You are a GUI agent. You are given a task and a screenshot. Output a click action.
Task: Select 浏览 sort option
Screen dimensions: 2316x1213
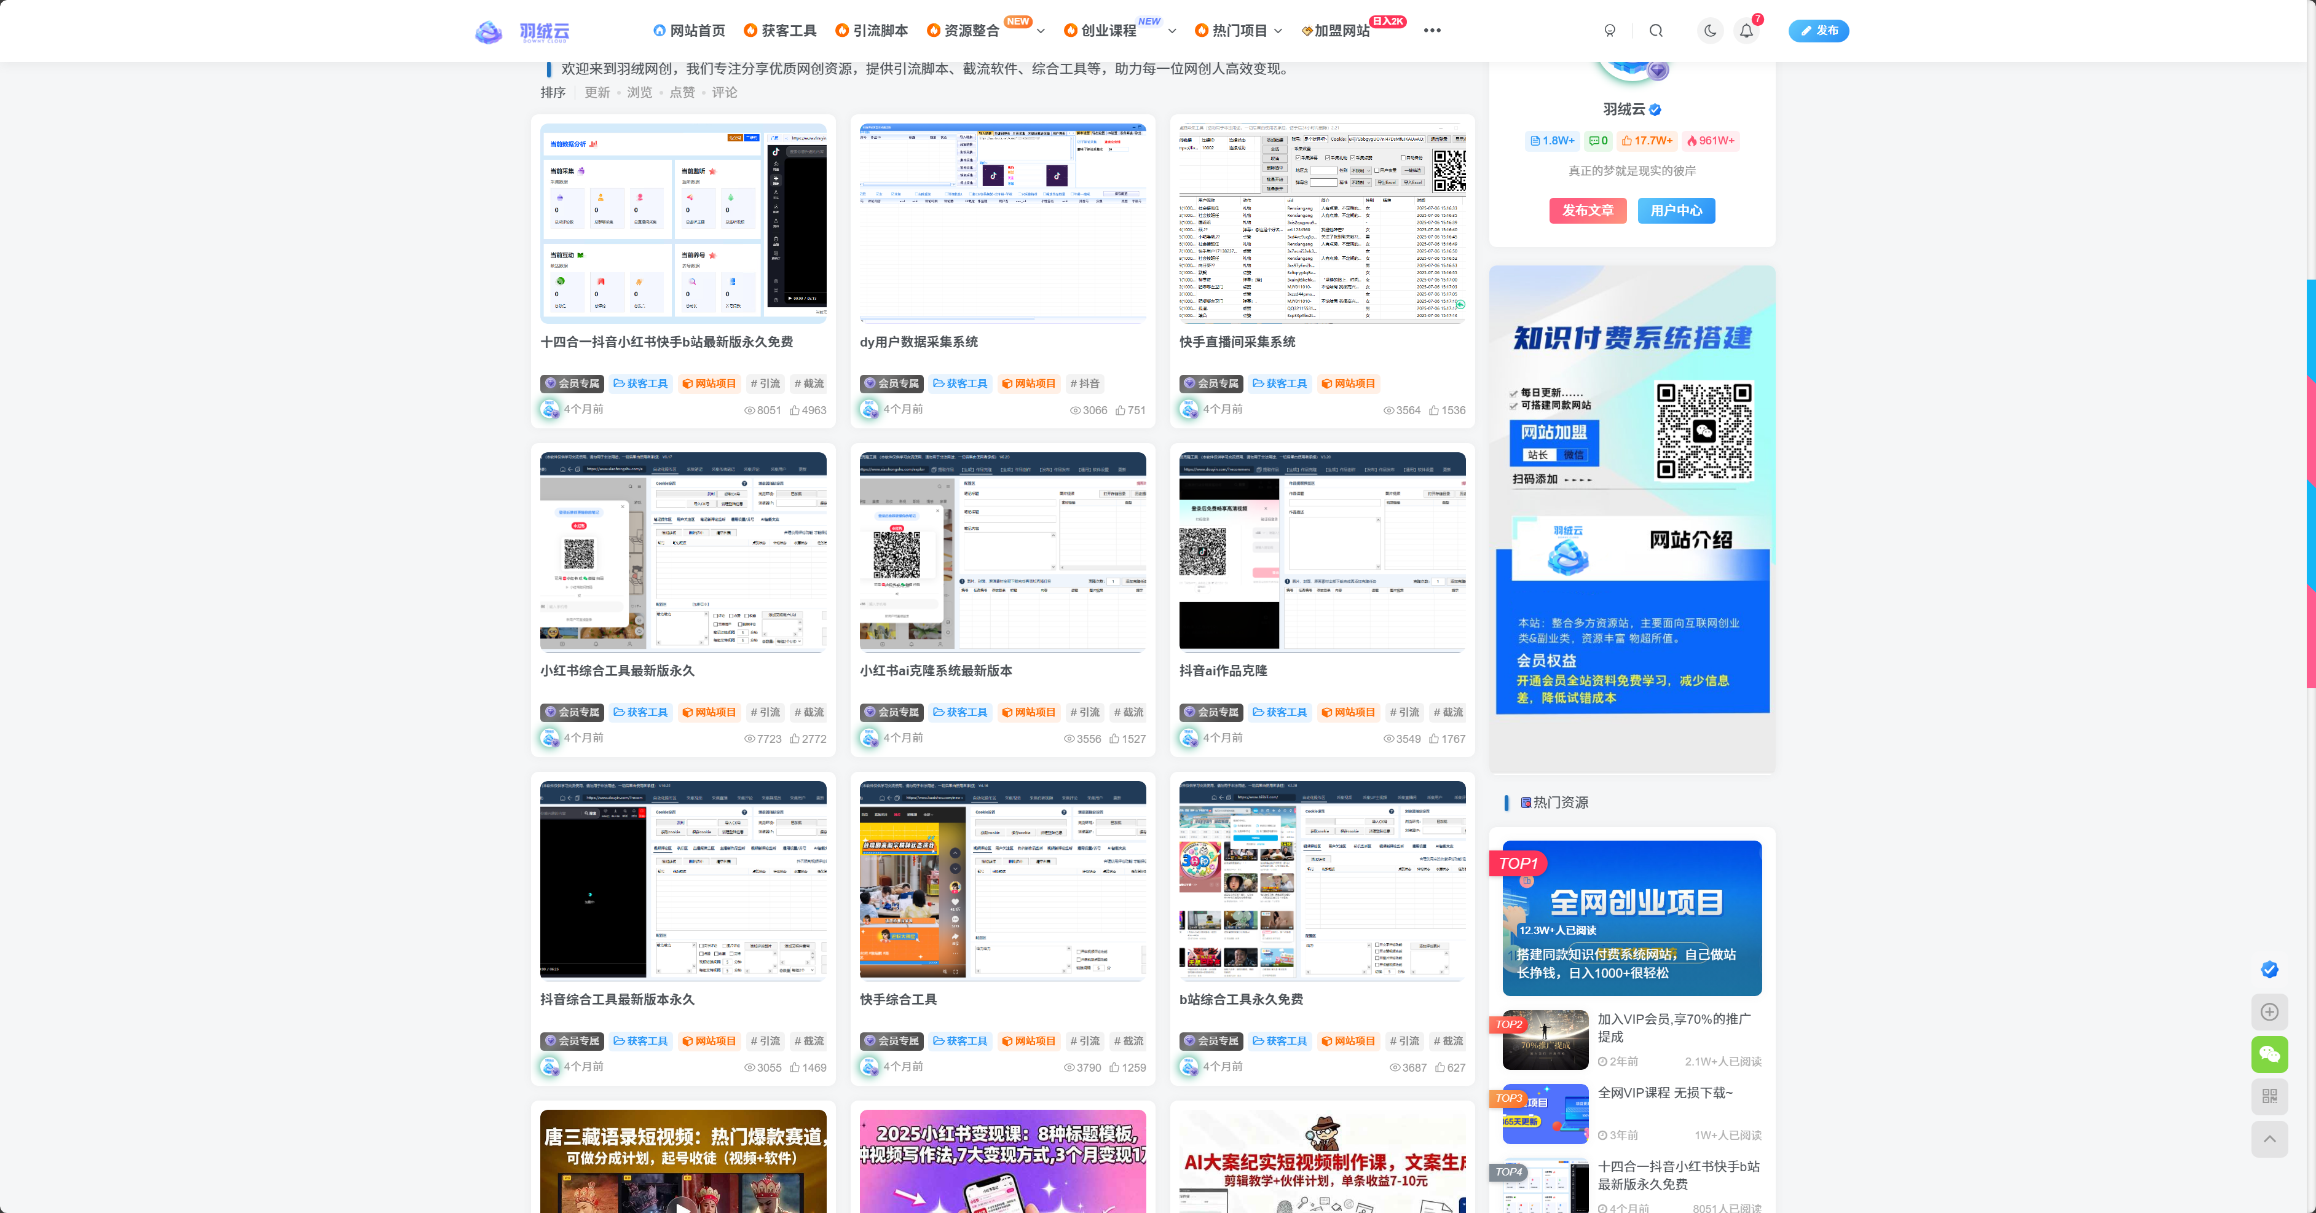[639, 92]
